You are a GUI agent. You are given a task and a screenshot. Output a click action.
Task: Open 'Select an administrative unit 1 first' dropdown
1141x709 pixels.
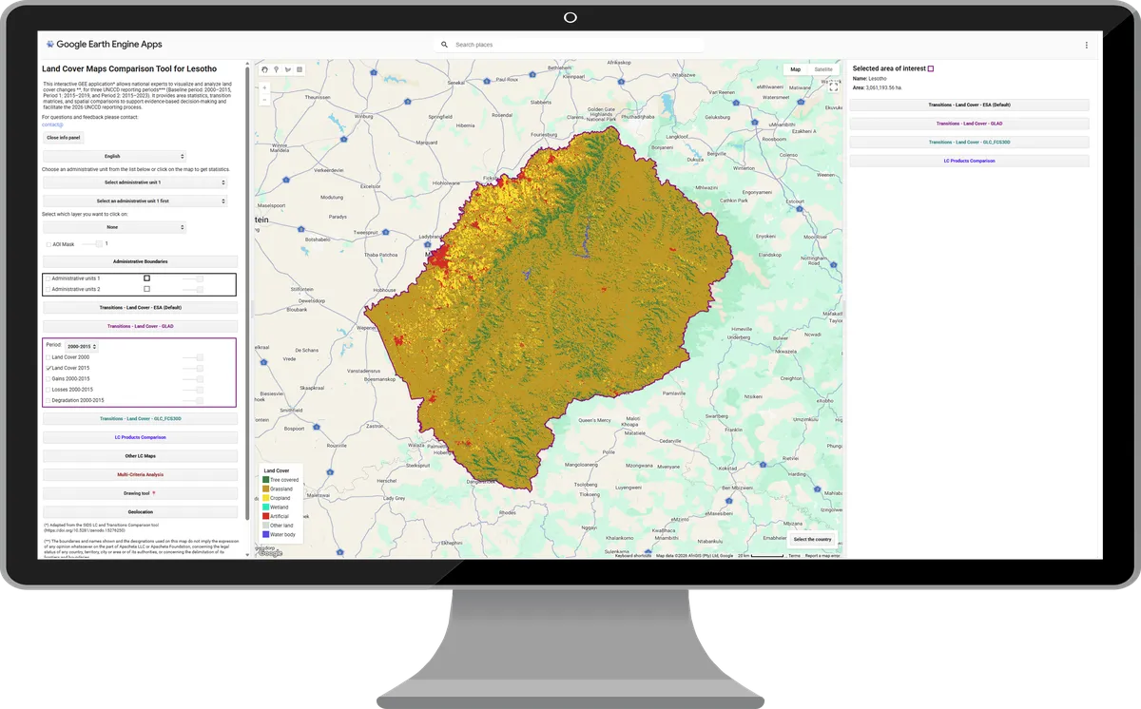pyautogui.click(x=135, y=201)
